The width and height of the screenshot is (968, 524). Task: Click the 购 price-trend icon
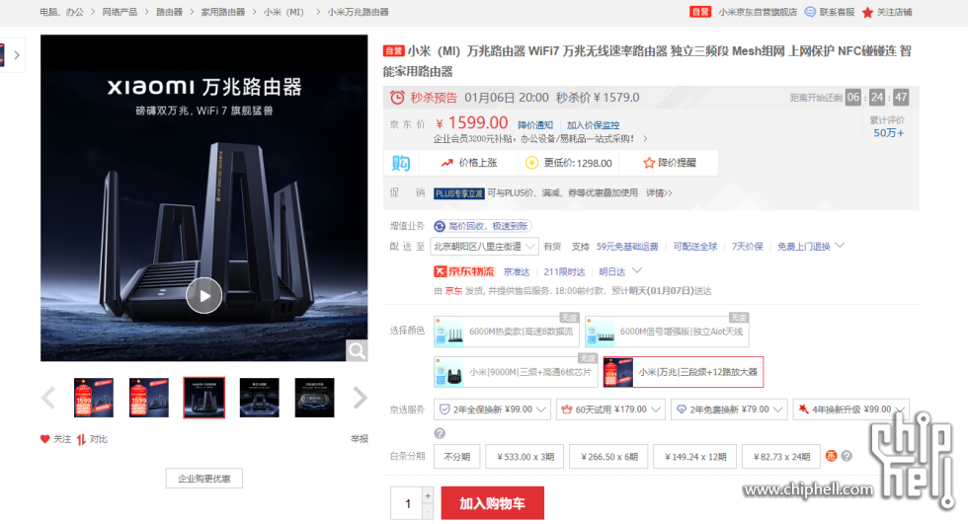pos(401,163)
